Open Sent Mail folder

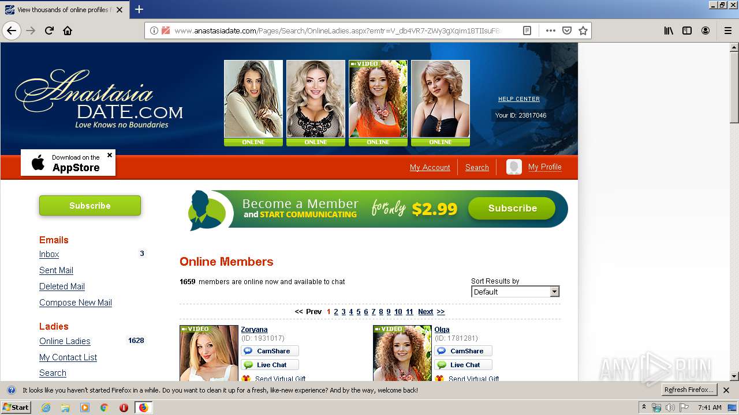point(56,270)
